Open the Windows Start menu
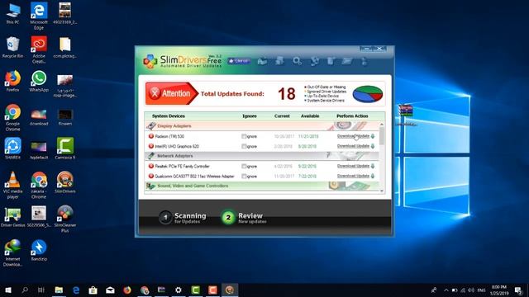529x297 pixels. (x=7, y=290)
